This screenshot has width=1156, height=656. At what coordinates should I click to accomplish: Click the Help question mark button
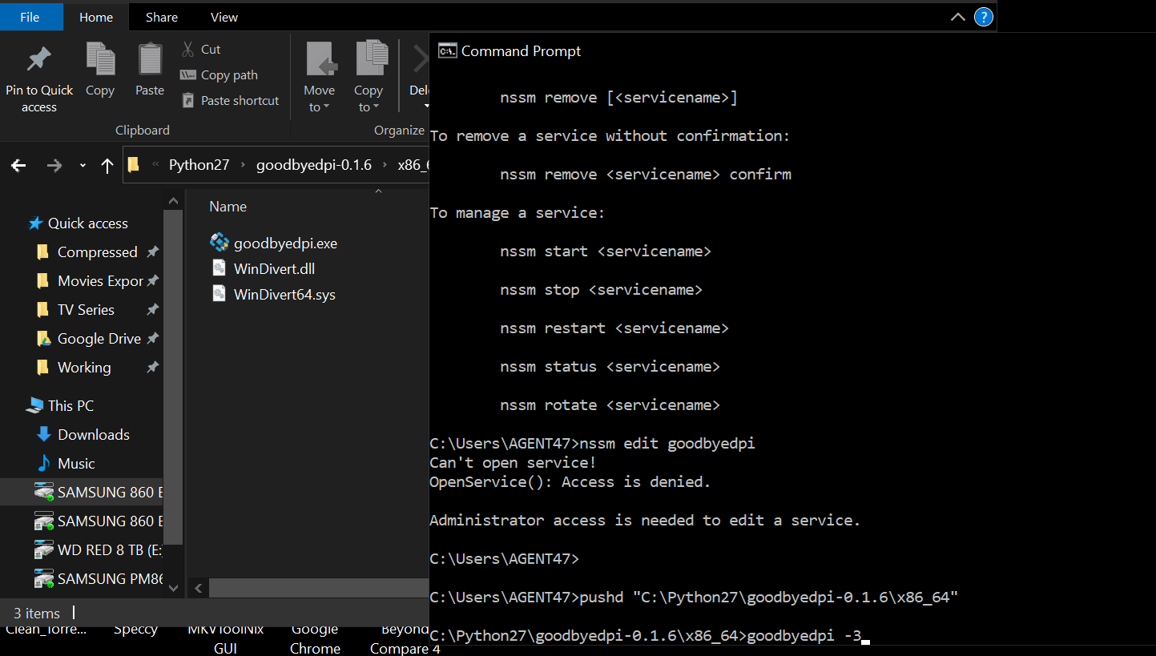pyautogui.click(x=984, y=16)
